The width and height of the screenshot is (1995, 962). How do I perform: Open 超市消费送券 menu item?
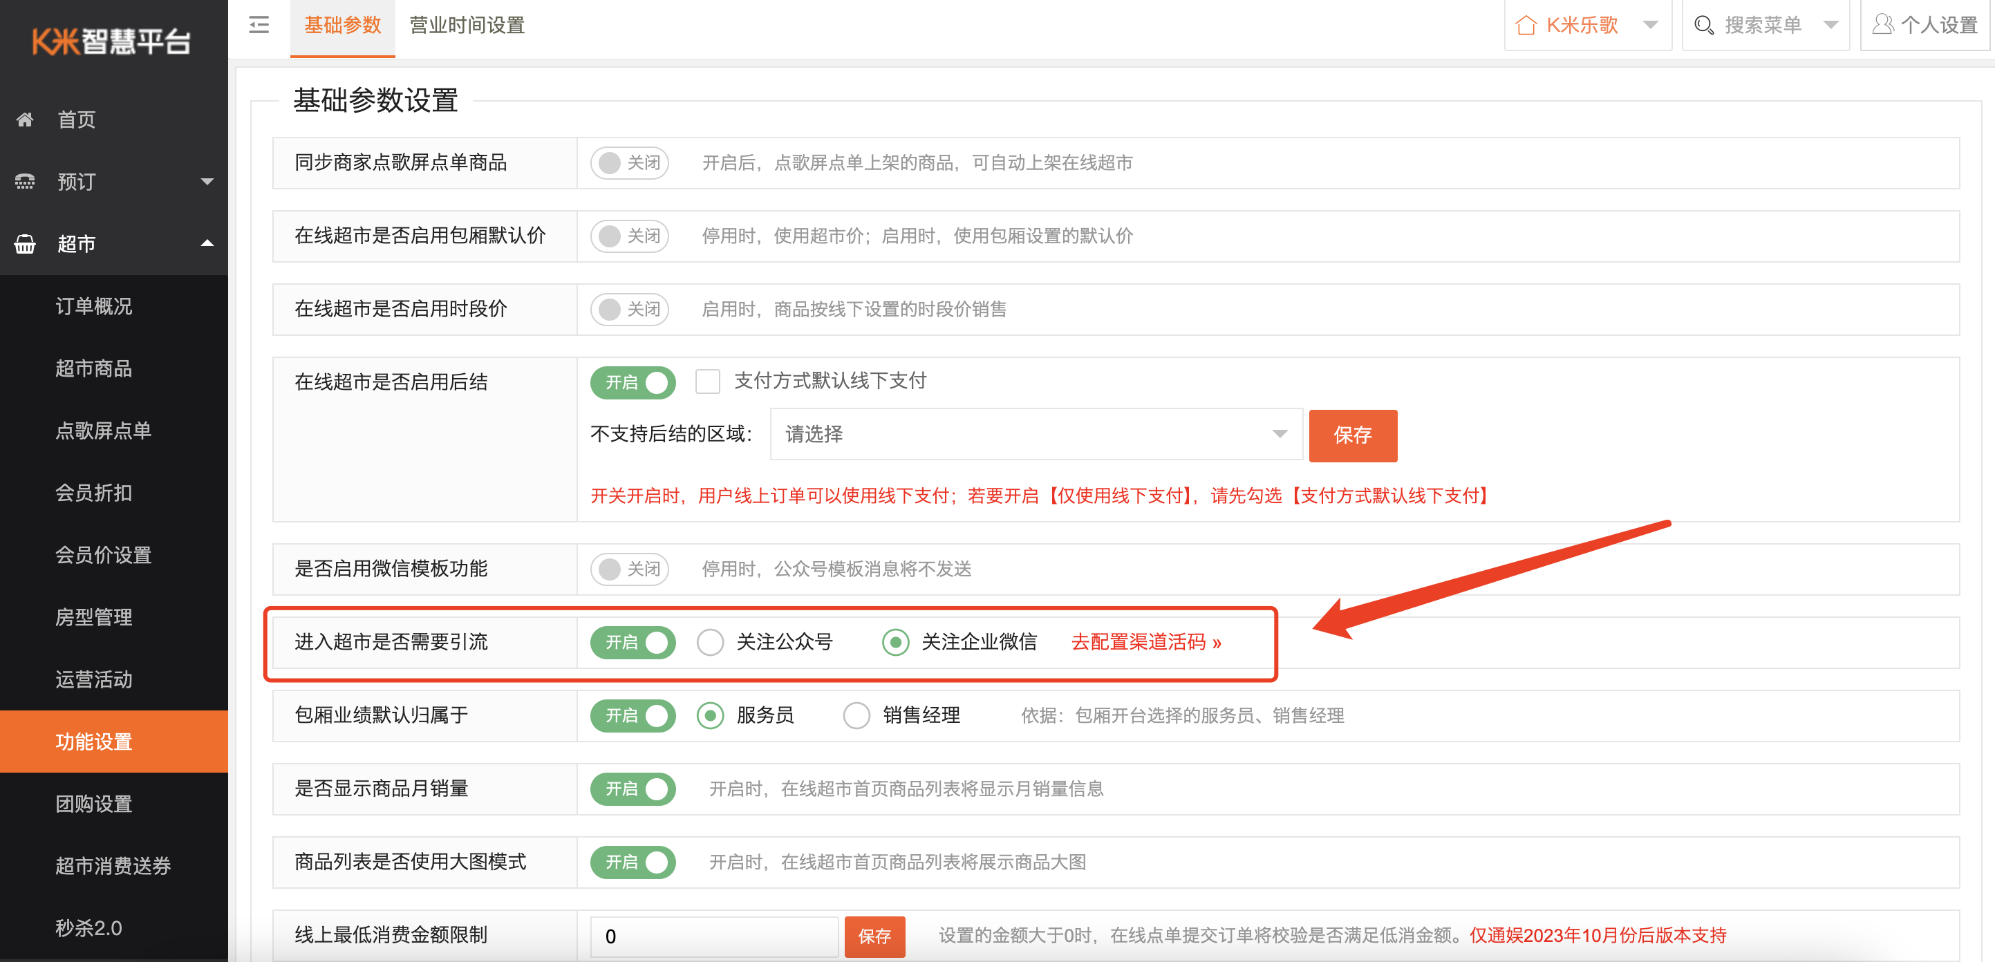click(x=114, y=866)
